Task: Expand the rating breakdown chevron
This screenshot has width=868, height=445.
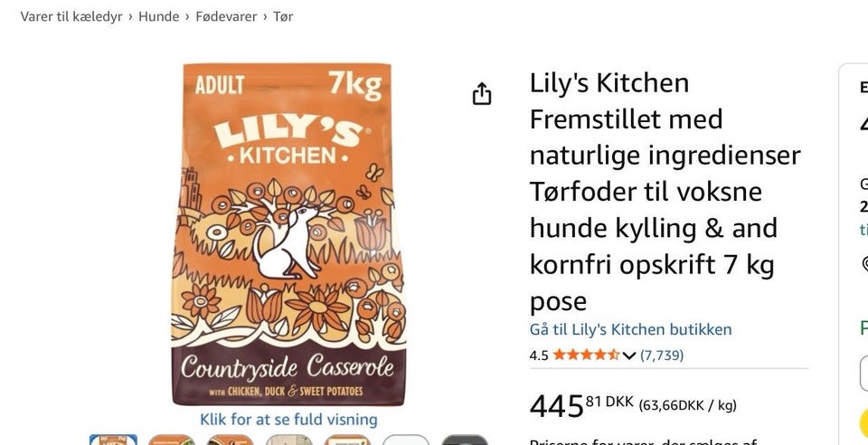Action: [x=629, y=355]
